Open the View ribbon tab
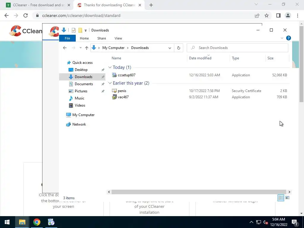 118,38
